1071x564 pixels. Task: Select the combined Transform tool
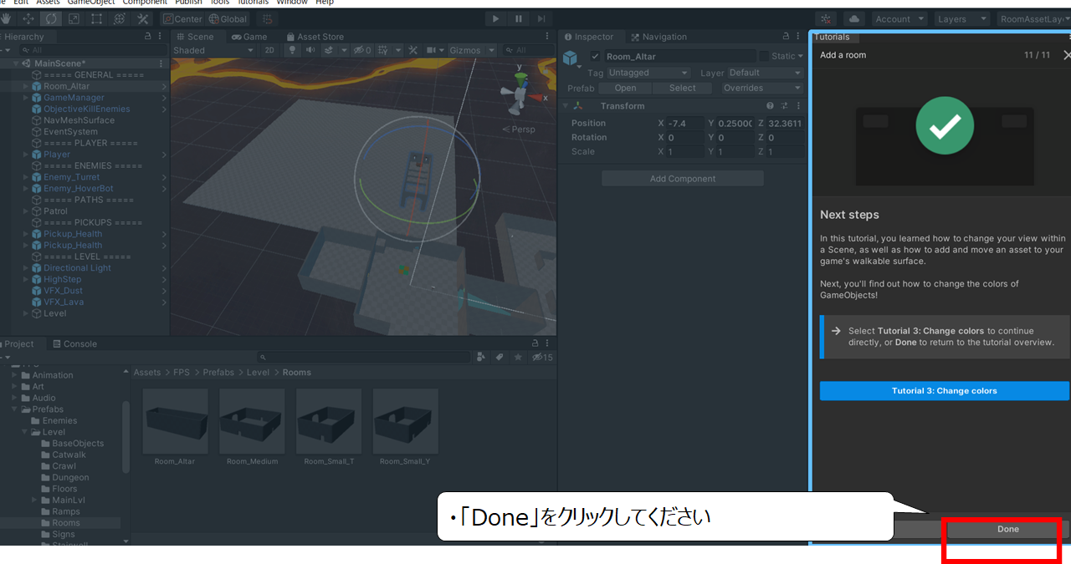(120, 18)
